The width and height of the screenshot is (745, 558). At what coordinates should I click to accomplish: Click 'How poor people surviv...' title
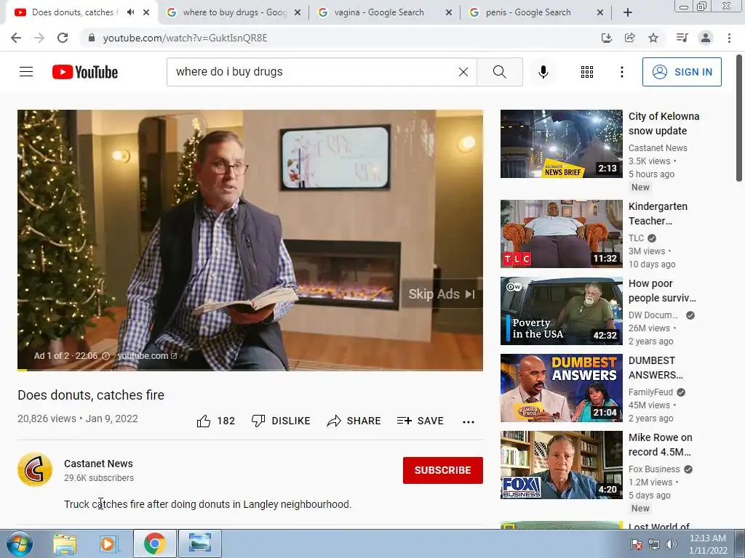tap(662, 291)
